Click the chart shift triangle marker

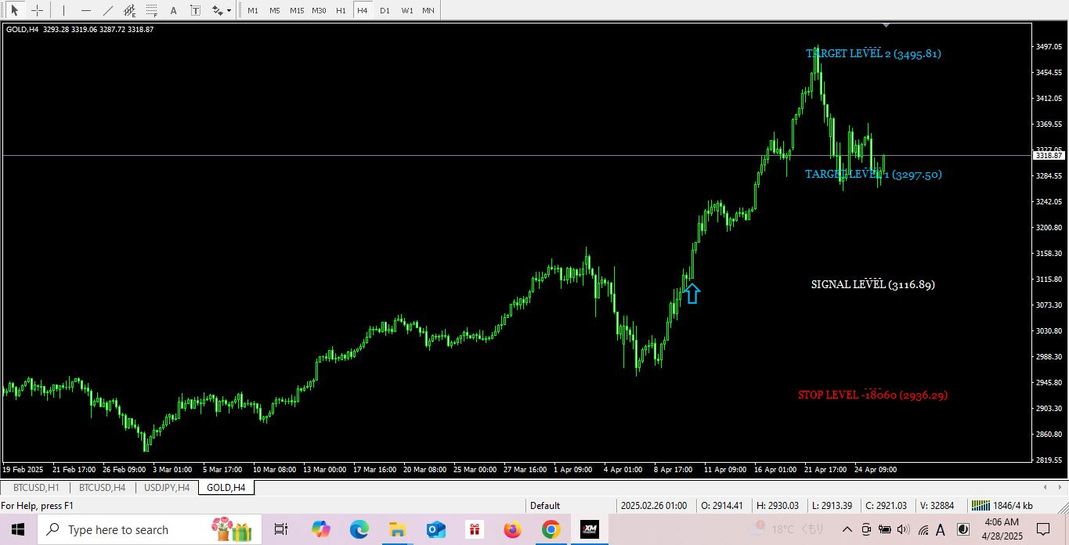(885, 25)
